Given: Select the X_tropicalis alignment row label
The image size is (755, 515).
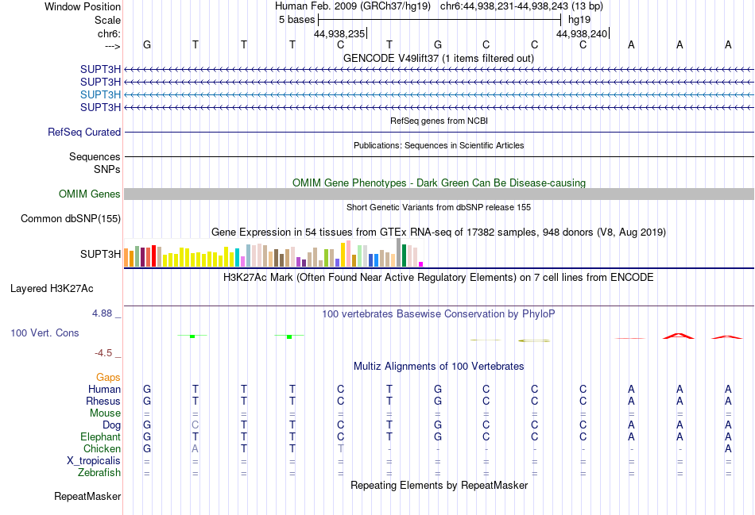Looking at the screenshot, I should 94,461.
